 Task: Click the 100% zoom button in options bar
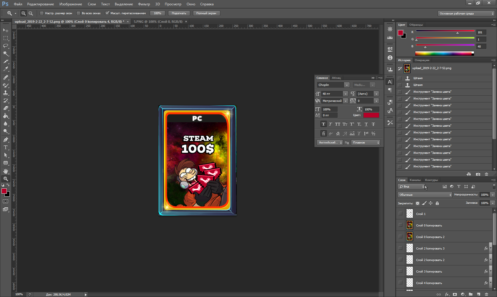click(157, 13)
